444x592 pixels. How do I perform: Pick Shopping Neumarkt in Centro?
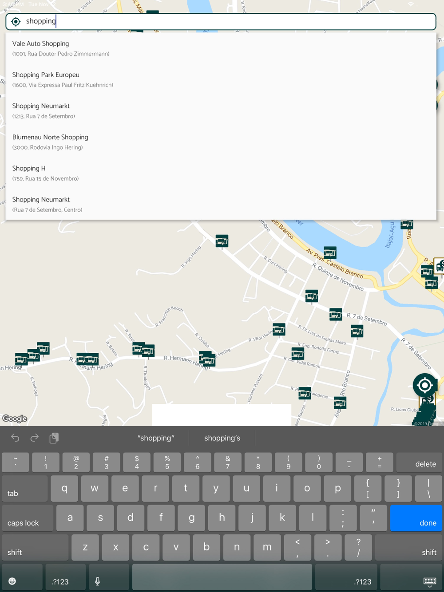click(x=221, y=204)
